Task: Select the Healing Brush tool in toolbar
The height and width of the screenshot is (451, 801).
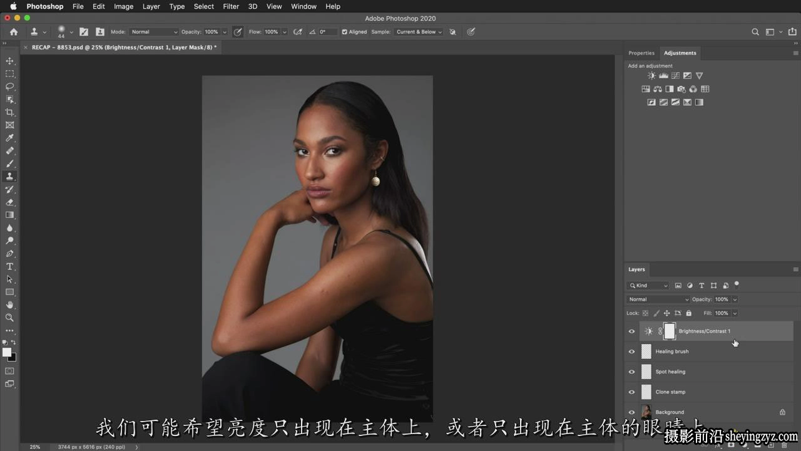Action: click(x=9, y=151)
